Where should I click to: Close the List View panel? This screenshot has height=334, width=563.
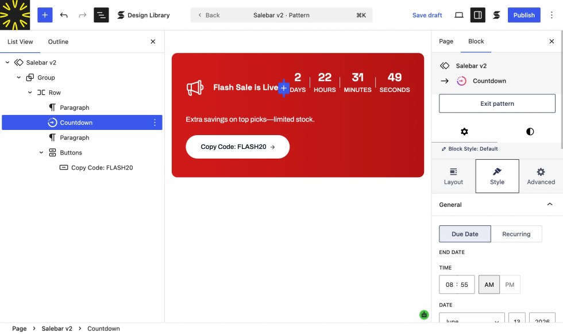153,41
